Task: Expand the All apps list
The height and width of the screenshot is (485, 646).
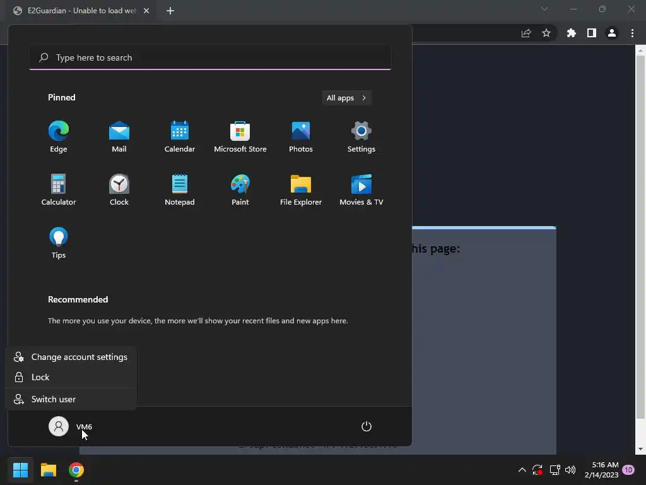Action: 346,98
